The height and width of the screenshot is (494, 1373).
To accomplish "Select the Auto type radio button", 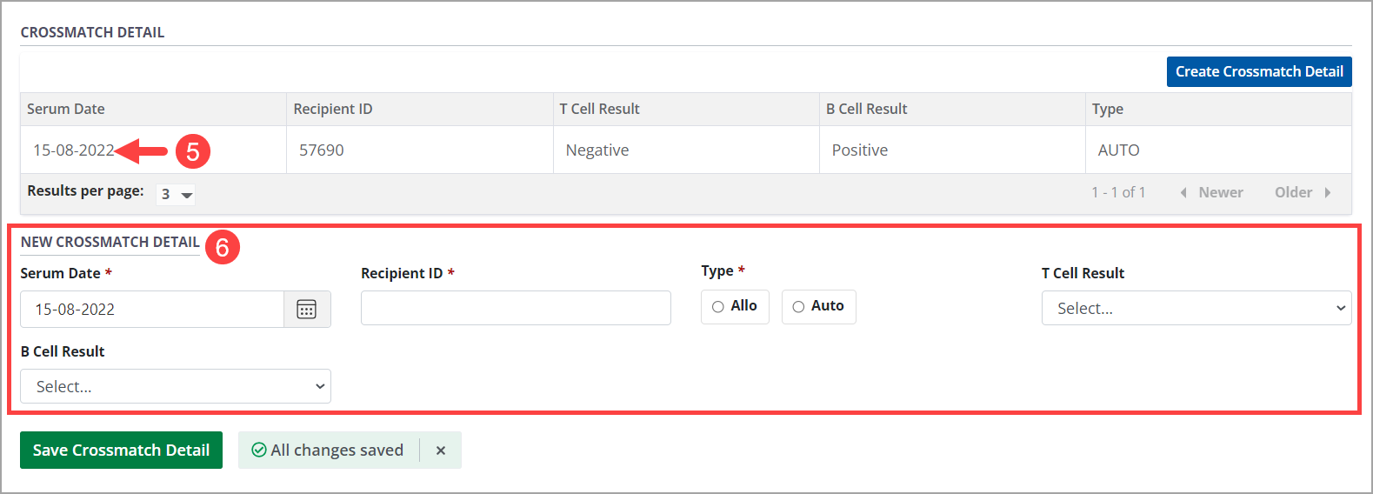I will pos(798,307).
